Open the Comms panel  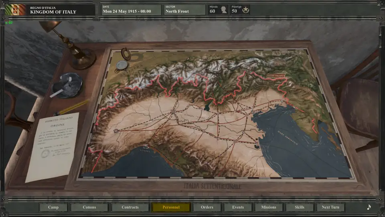pos(89,207)
